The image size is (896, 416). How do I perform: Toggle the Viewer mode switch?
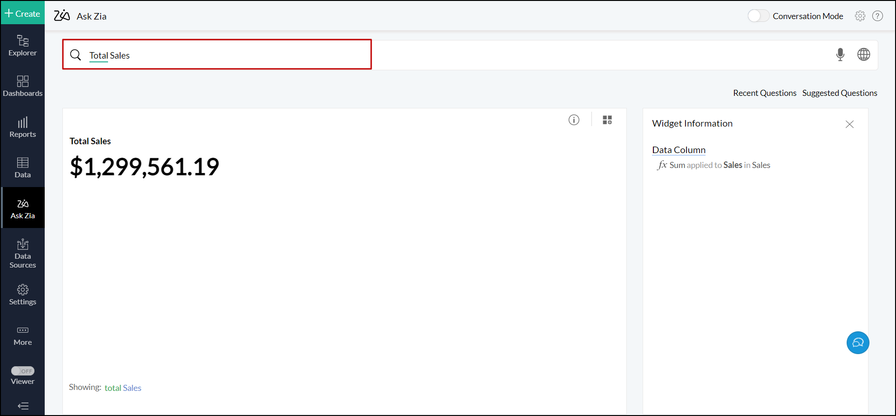point(23,371)
